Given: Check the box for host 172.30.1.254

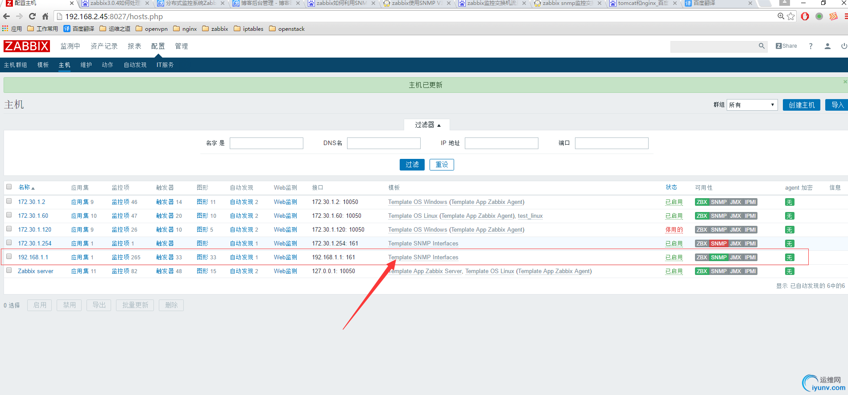Looking at the screenshot, I should [x=9, y=243].
